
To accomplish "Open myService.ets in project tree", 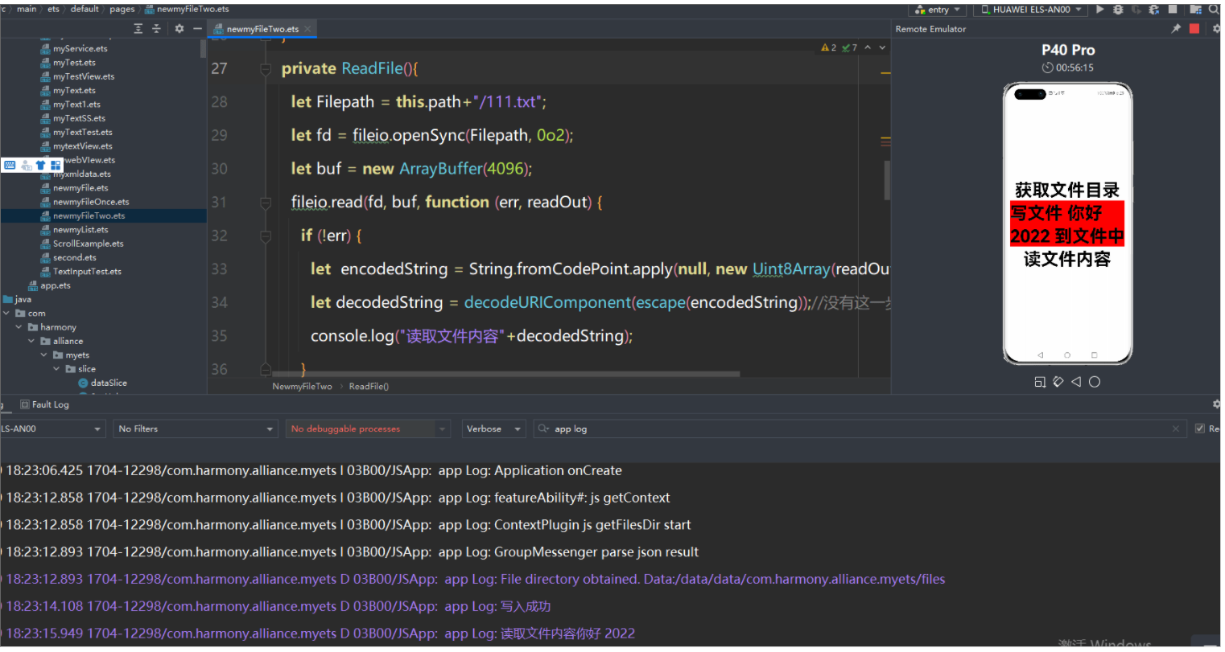I will pyautogui.click(x=80, y=48).
